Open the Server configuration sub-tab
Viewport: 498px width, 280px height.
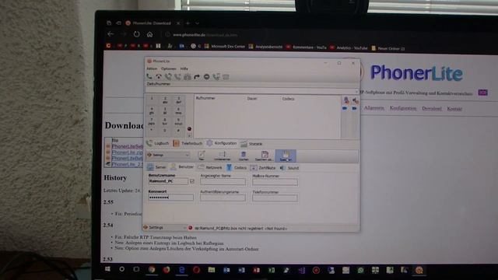click(x=156, y=167)
